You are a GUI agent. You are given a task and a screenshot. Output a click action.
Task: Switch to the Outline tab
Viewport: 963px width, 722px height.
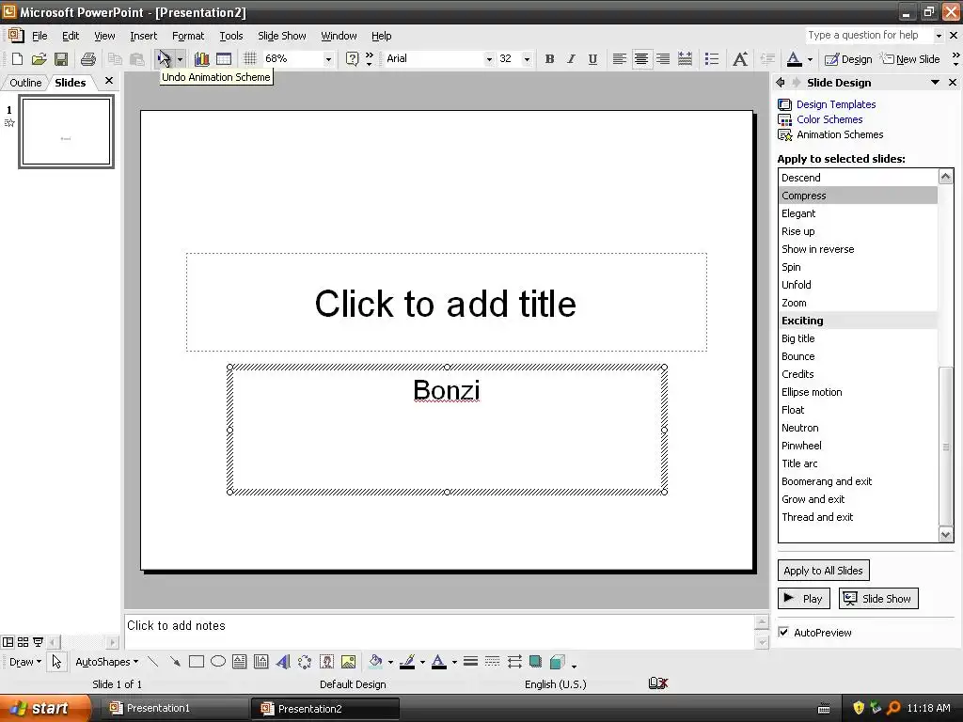[x=25, y=83]
